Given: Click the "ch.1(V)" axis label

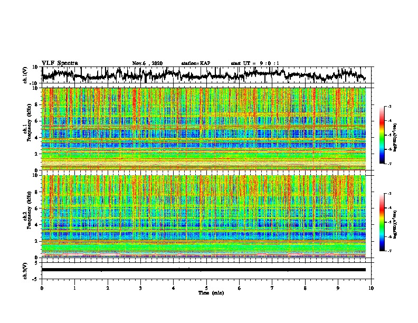Looking at the screenshot, I should 25,75.
